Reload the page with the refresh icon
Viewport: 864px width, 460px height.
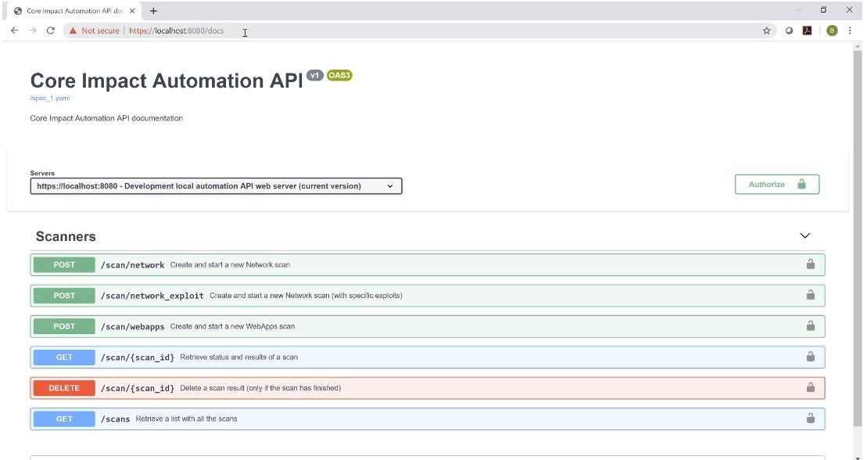tap(51, 31)
